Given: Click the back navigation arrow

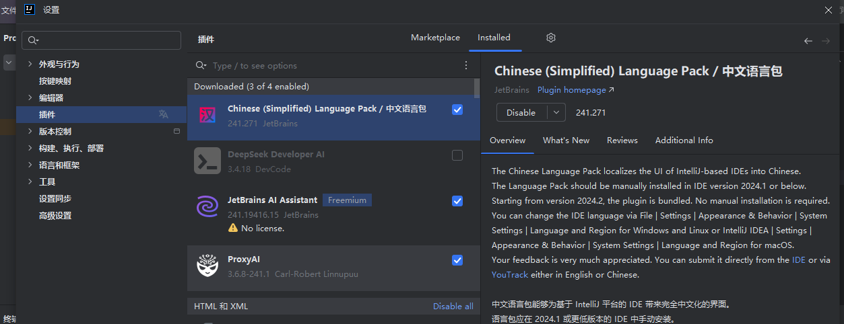Looking at the screenshot, I should pos(808,41).
